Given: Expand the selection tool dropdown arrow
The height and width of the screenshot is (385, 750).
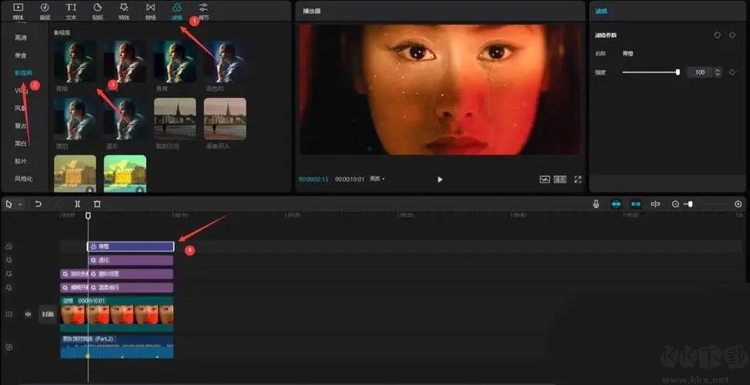Looking at the screenshot, I should click(19, 204).
